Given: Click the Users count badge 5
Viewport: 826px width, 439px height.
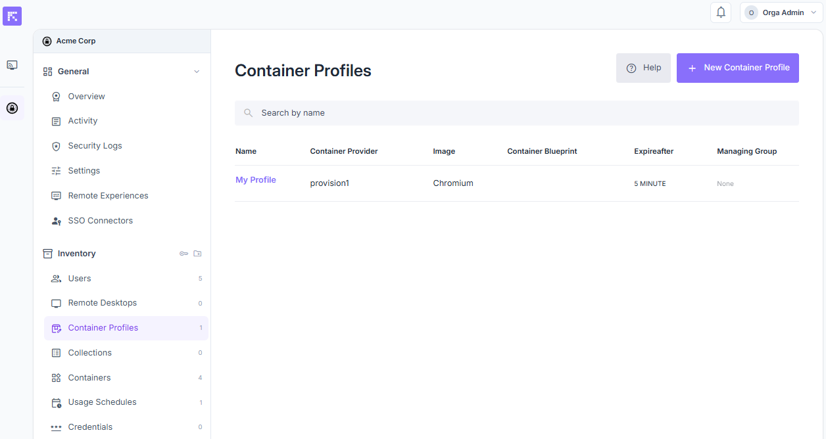Looking at the screenshot, I should pyautogui.click(x=201, y=279).
